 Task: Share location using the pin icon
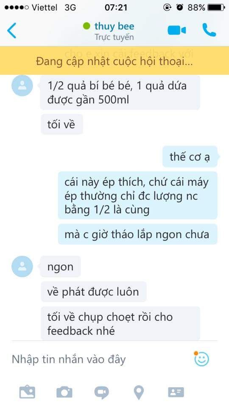click(x=139, y=393)
